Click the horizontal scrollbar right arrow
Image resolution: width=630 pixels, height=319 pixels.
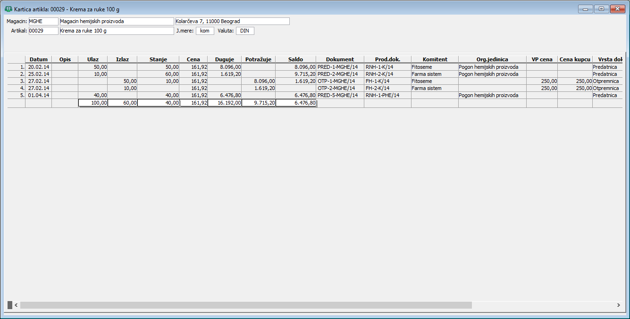(618, 305)
